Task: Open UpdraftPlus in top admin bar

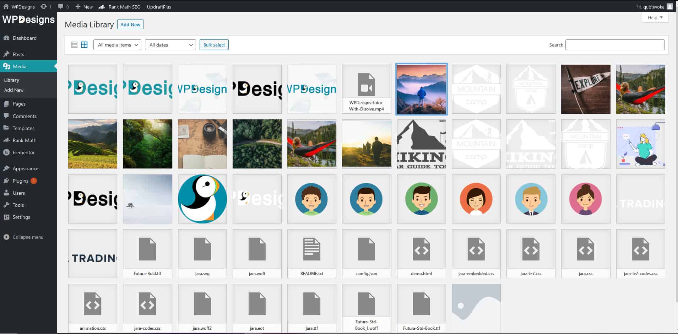Action: click(x=159, y=7)
